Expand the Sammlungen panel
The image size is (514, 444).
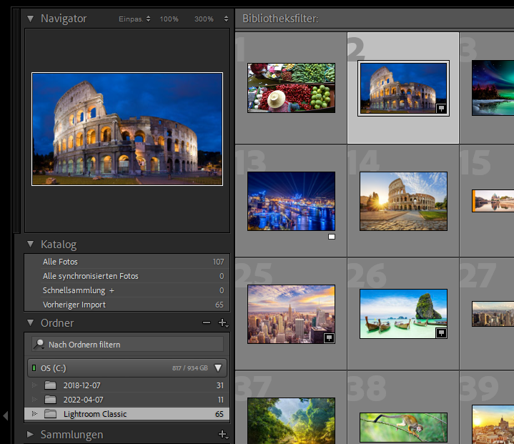(31, 435)
